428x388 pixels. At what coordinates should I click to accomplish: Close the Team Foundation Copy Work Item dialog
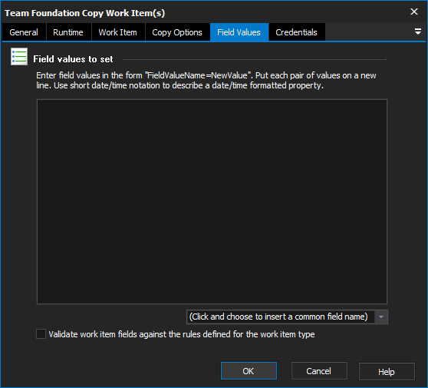414,12
